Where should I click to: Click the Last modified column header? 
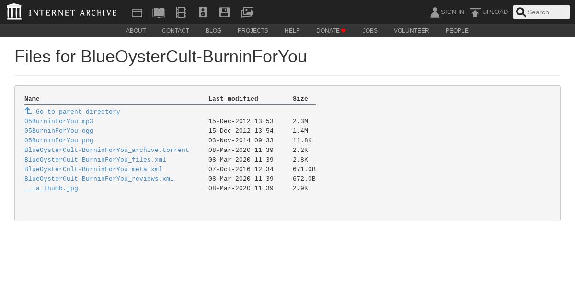[x=233, y=99]
